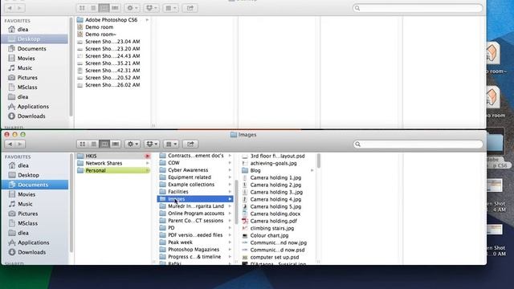Go forward in Images window
Viewport: 514px width, 289px height.
pos(20,144)
